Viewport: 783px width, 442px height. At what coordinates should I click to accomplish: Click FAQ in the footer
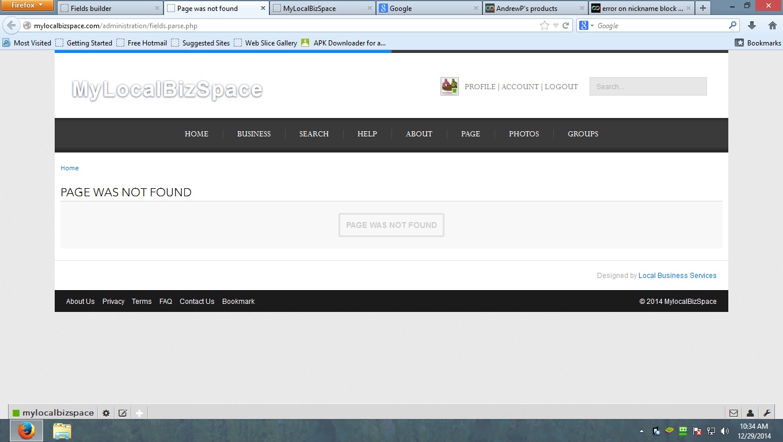[166, 302]
